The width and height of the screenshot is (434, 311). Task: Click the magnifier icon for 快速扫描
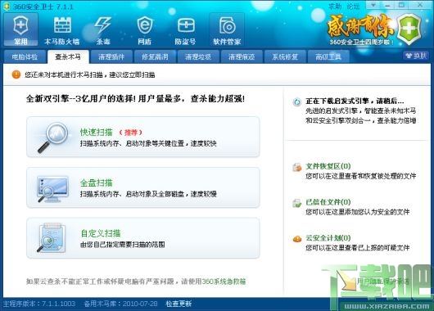[53, 137]
